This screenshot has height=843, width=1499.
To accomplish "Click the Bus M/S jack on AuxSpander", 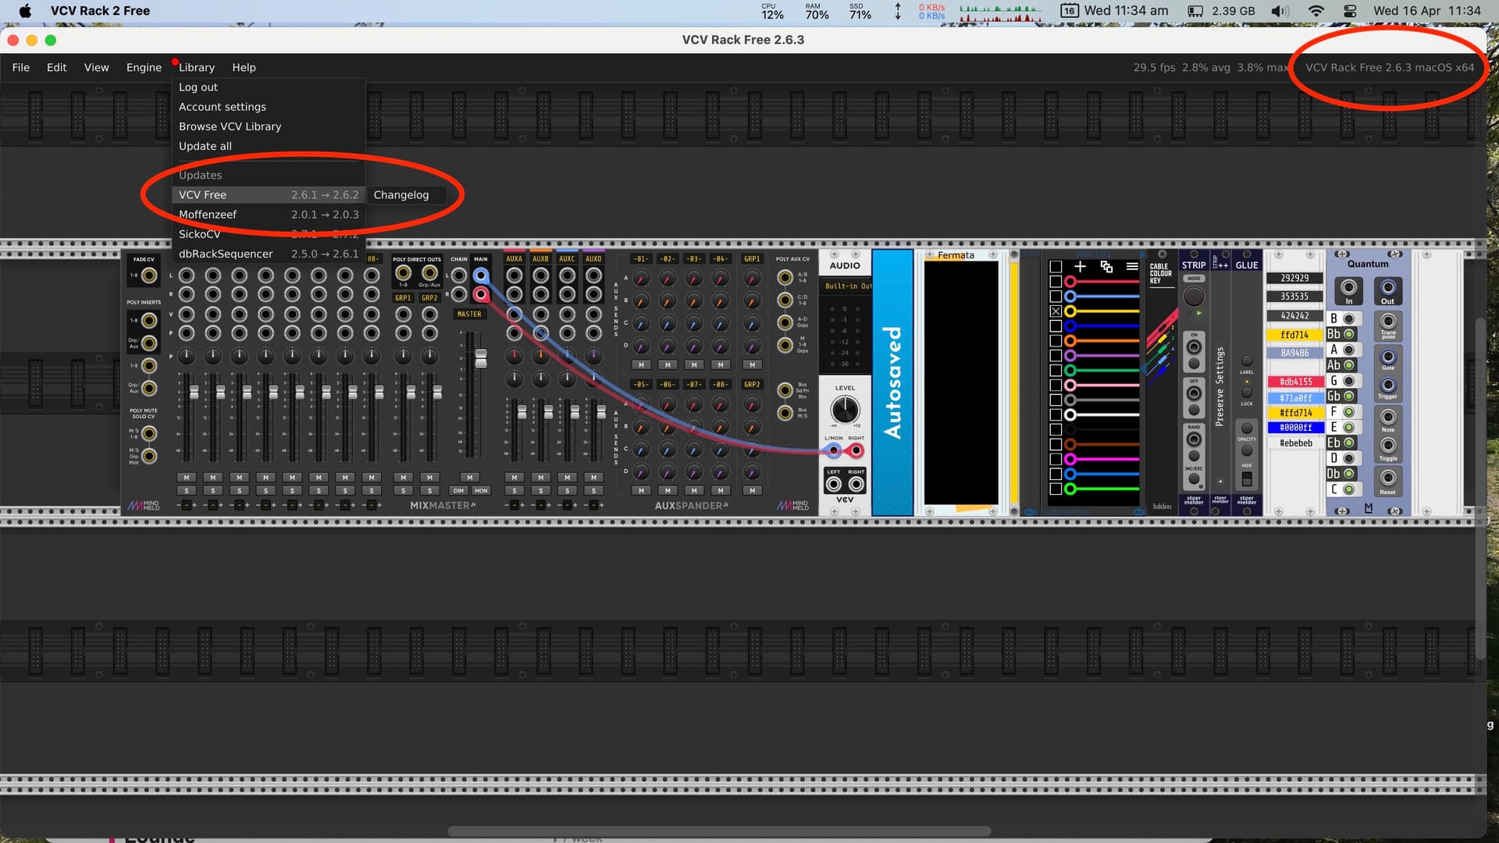I will [x=785, y=412].
